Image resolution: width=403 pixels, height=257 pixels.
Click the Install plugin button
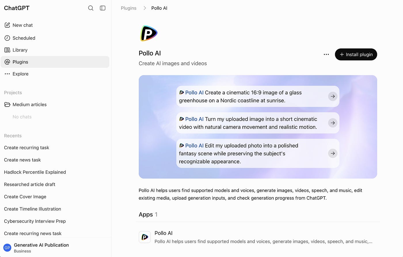356,54
